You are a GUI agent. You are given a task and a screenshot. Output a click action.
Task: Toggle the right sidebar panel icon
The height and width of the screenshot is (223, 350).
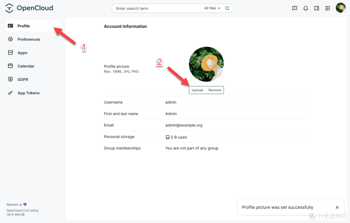pyautogui.click(x=317, y=8)
